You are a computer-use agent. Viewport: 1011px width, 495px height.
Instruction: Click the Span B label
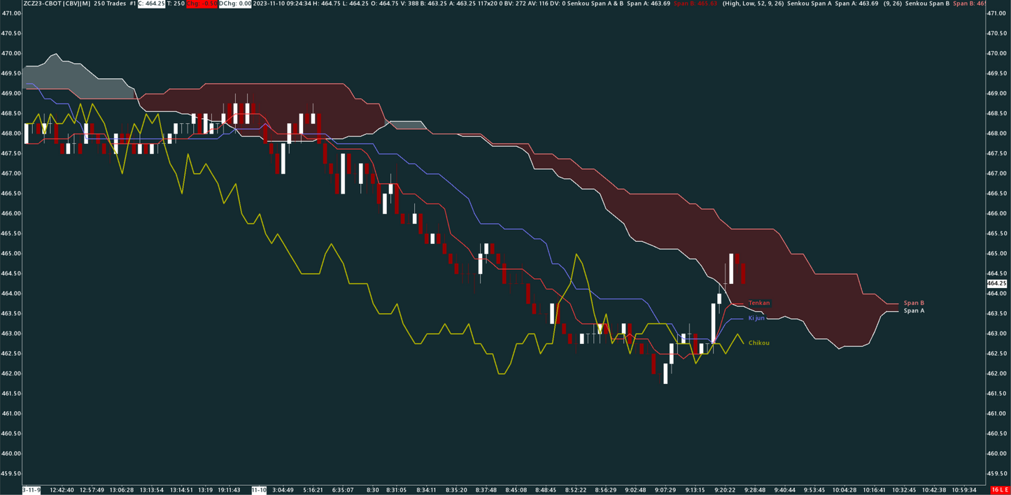(913, 303)
